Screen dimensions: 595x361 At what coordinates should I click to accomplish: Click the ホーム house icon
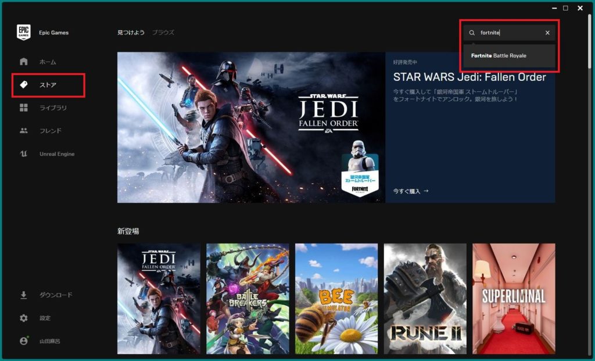click(23, 62)
